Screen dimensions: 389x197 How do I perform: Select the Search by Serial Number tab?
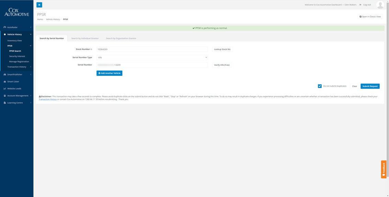tap(52, 38)
